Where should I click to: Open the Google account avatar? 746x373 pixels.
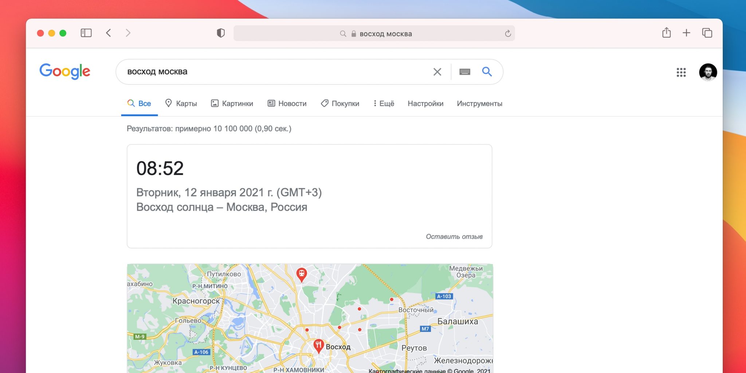click(708, 72)
